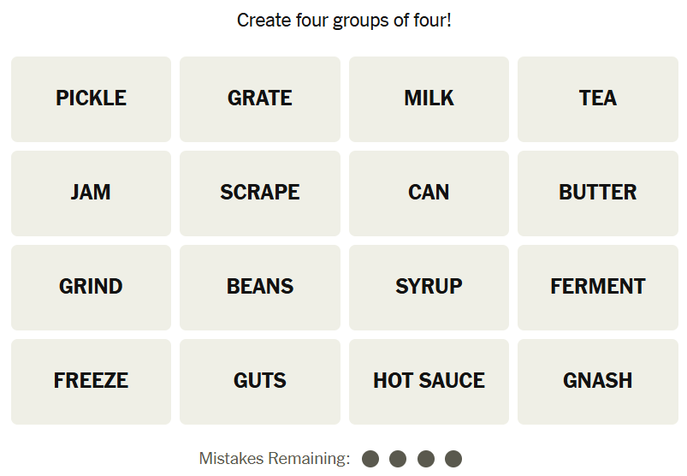Tap the GRIND word tile
Screen dimensions: 687x476
pos(91,287)
